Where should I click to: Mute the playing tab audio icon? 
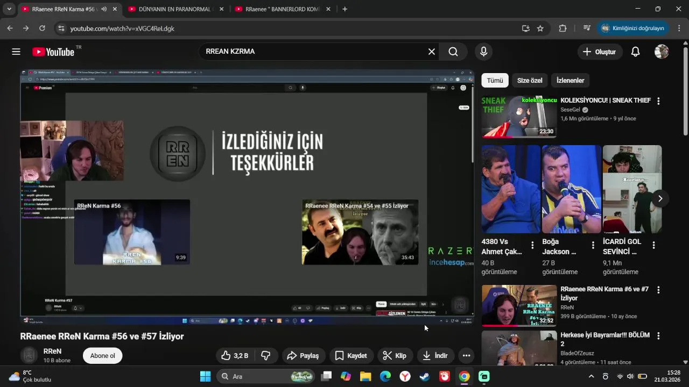103,9
